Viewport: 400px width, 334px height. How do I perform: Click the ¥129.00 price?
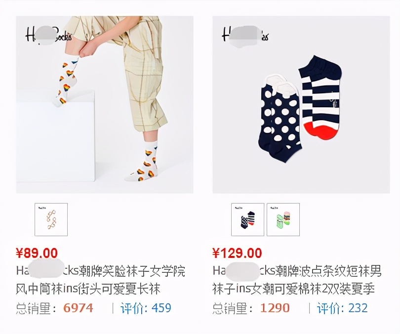pos(237,253)
